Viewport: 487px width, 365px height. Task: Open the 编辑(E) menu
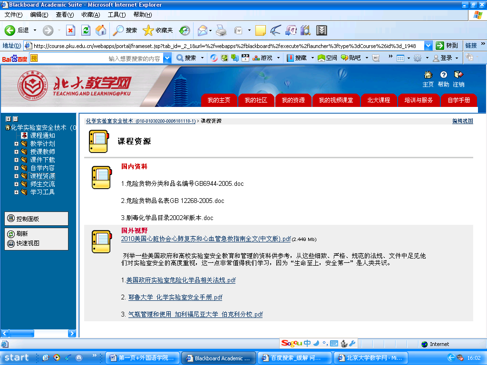tap(39, 15)
